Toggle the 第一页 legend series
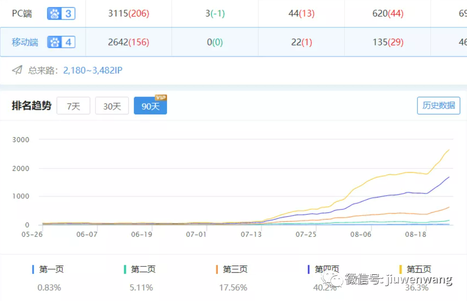 pyautogui.click(x=51, y=269)
